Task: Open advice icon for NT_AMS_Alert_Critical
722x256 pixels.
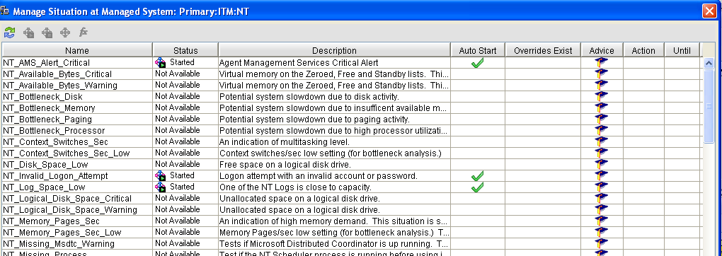Action: (602, 63)
